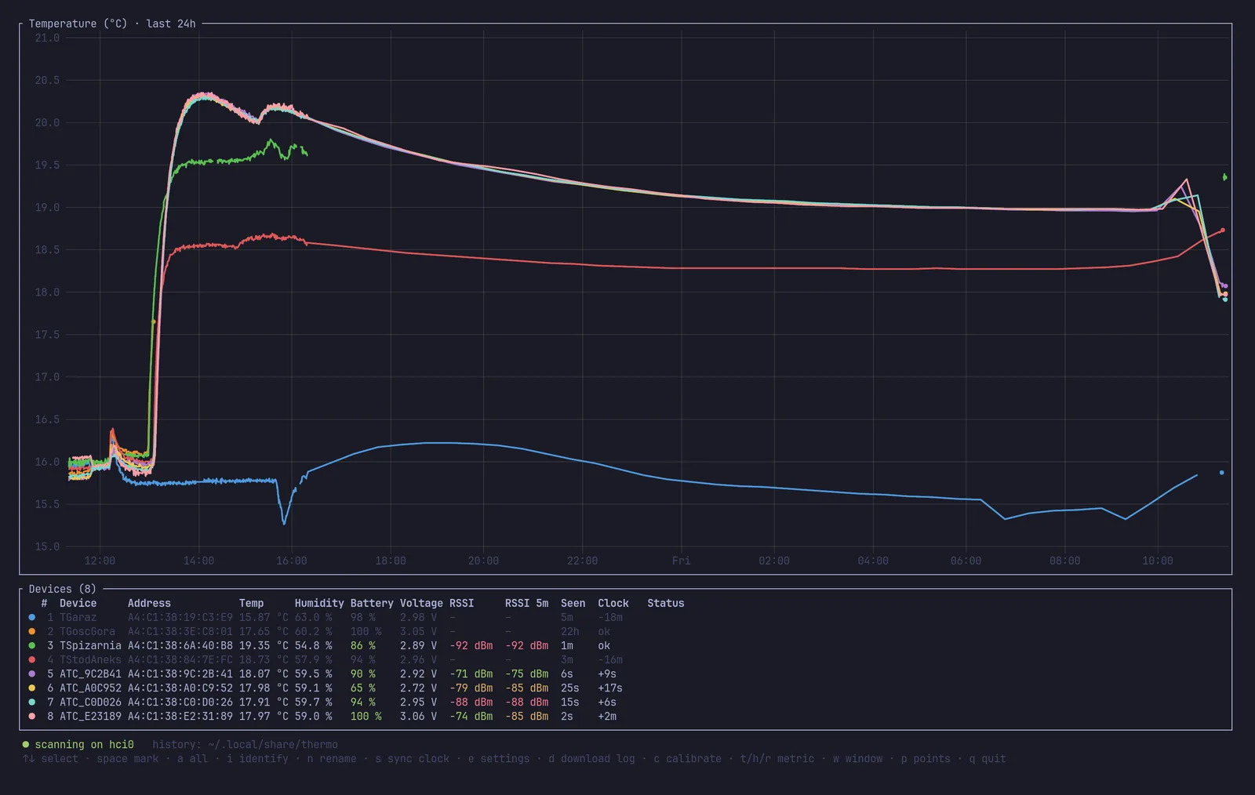Viewport: 1255px width, 795px height.
Task: Select the TSpizarnia device name
Action: [x=90, y=645]
